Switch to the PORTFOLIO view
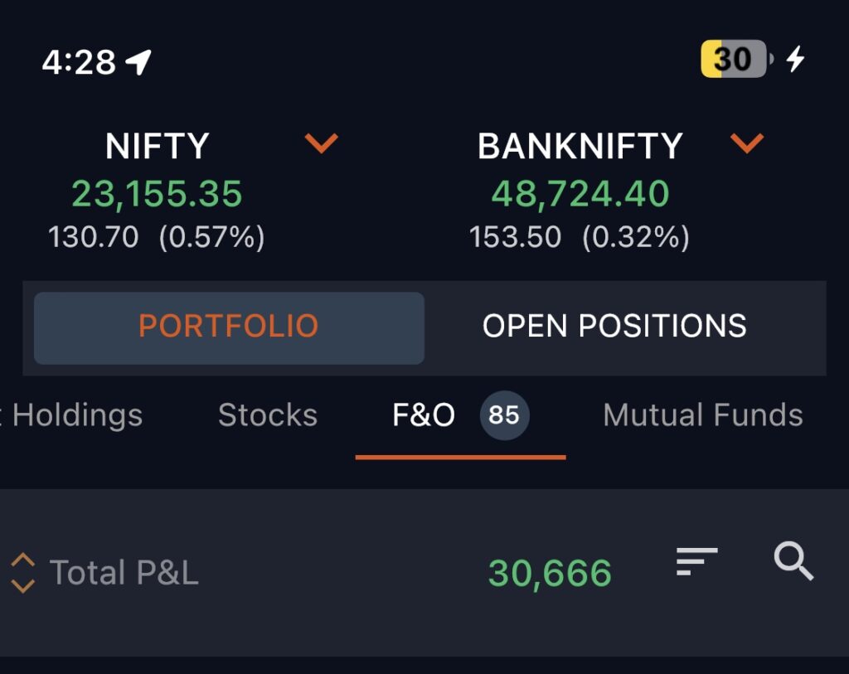This screenshot has width=849, height=674. (229, 327)
